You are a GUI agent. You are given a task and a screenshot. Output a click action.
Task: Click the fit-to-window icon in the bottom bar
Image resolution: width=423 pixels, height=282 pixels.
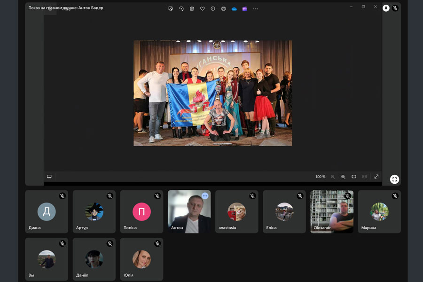point(354,177)
